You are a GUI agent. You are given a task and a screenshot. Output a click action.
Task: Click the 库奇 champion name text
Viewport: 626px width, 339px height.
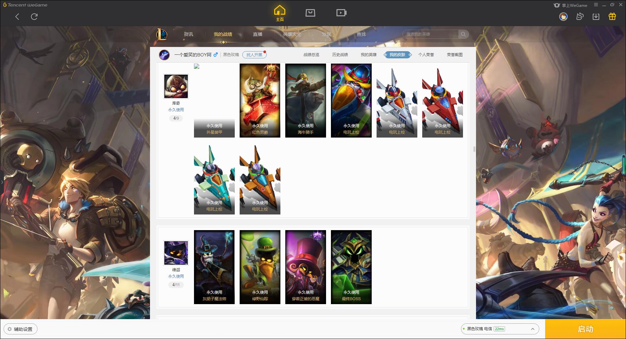(x=176, y=103)
